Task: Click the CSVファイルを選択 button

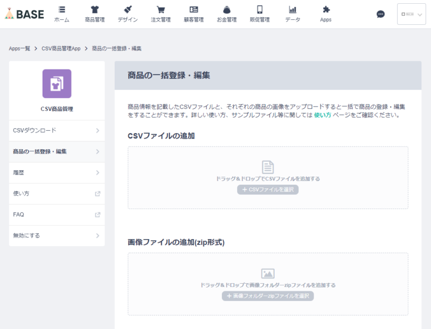Action: click(268, 190)
